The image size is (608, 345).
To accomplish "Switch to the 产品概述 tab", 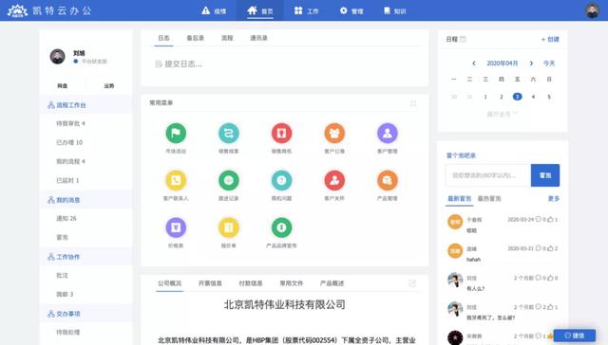I will tap(332, 283).
